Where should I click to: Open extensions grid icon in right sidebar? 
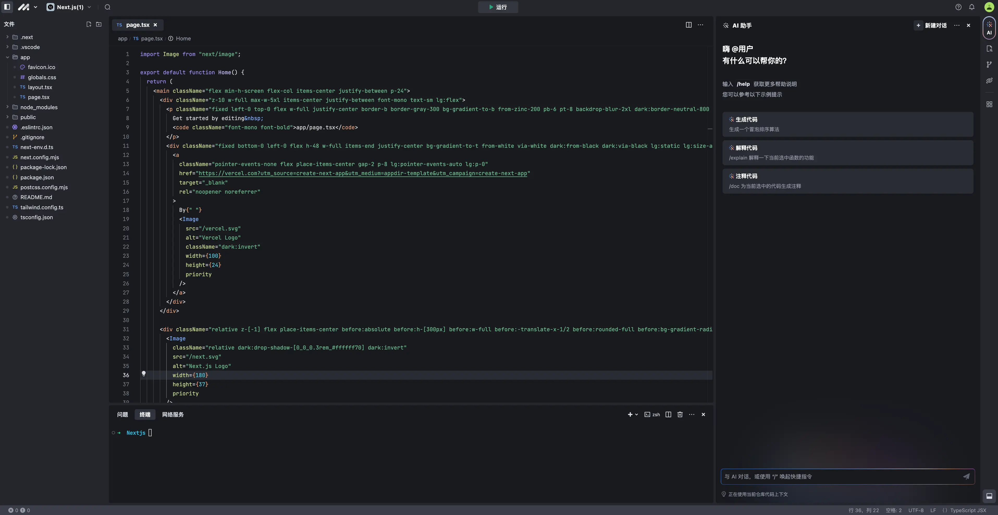pyautogui.click(x=989, y=104)
